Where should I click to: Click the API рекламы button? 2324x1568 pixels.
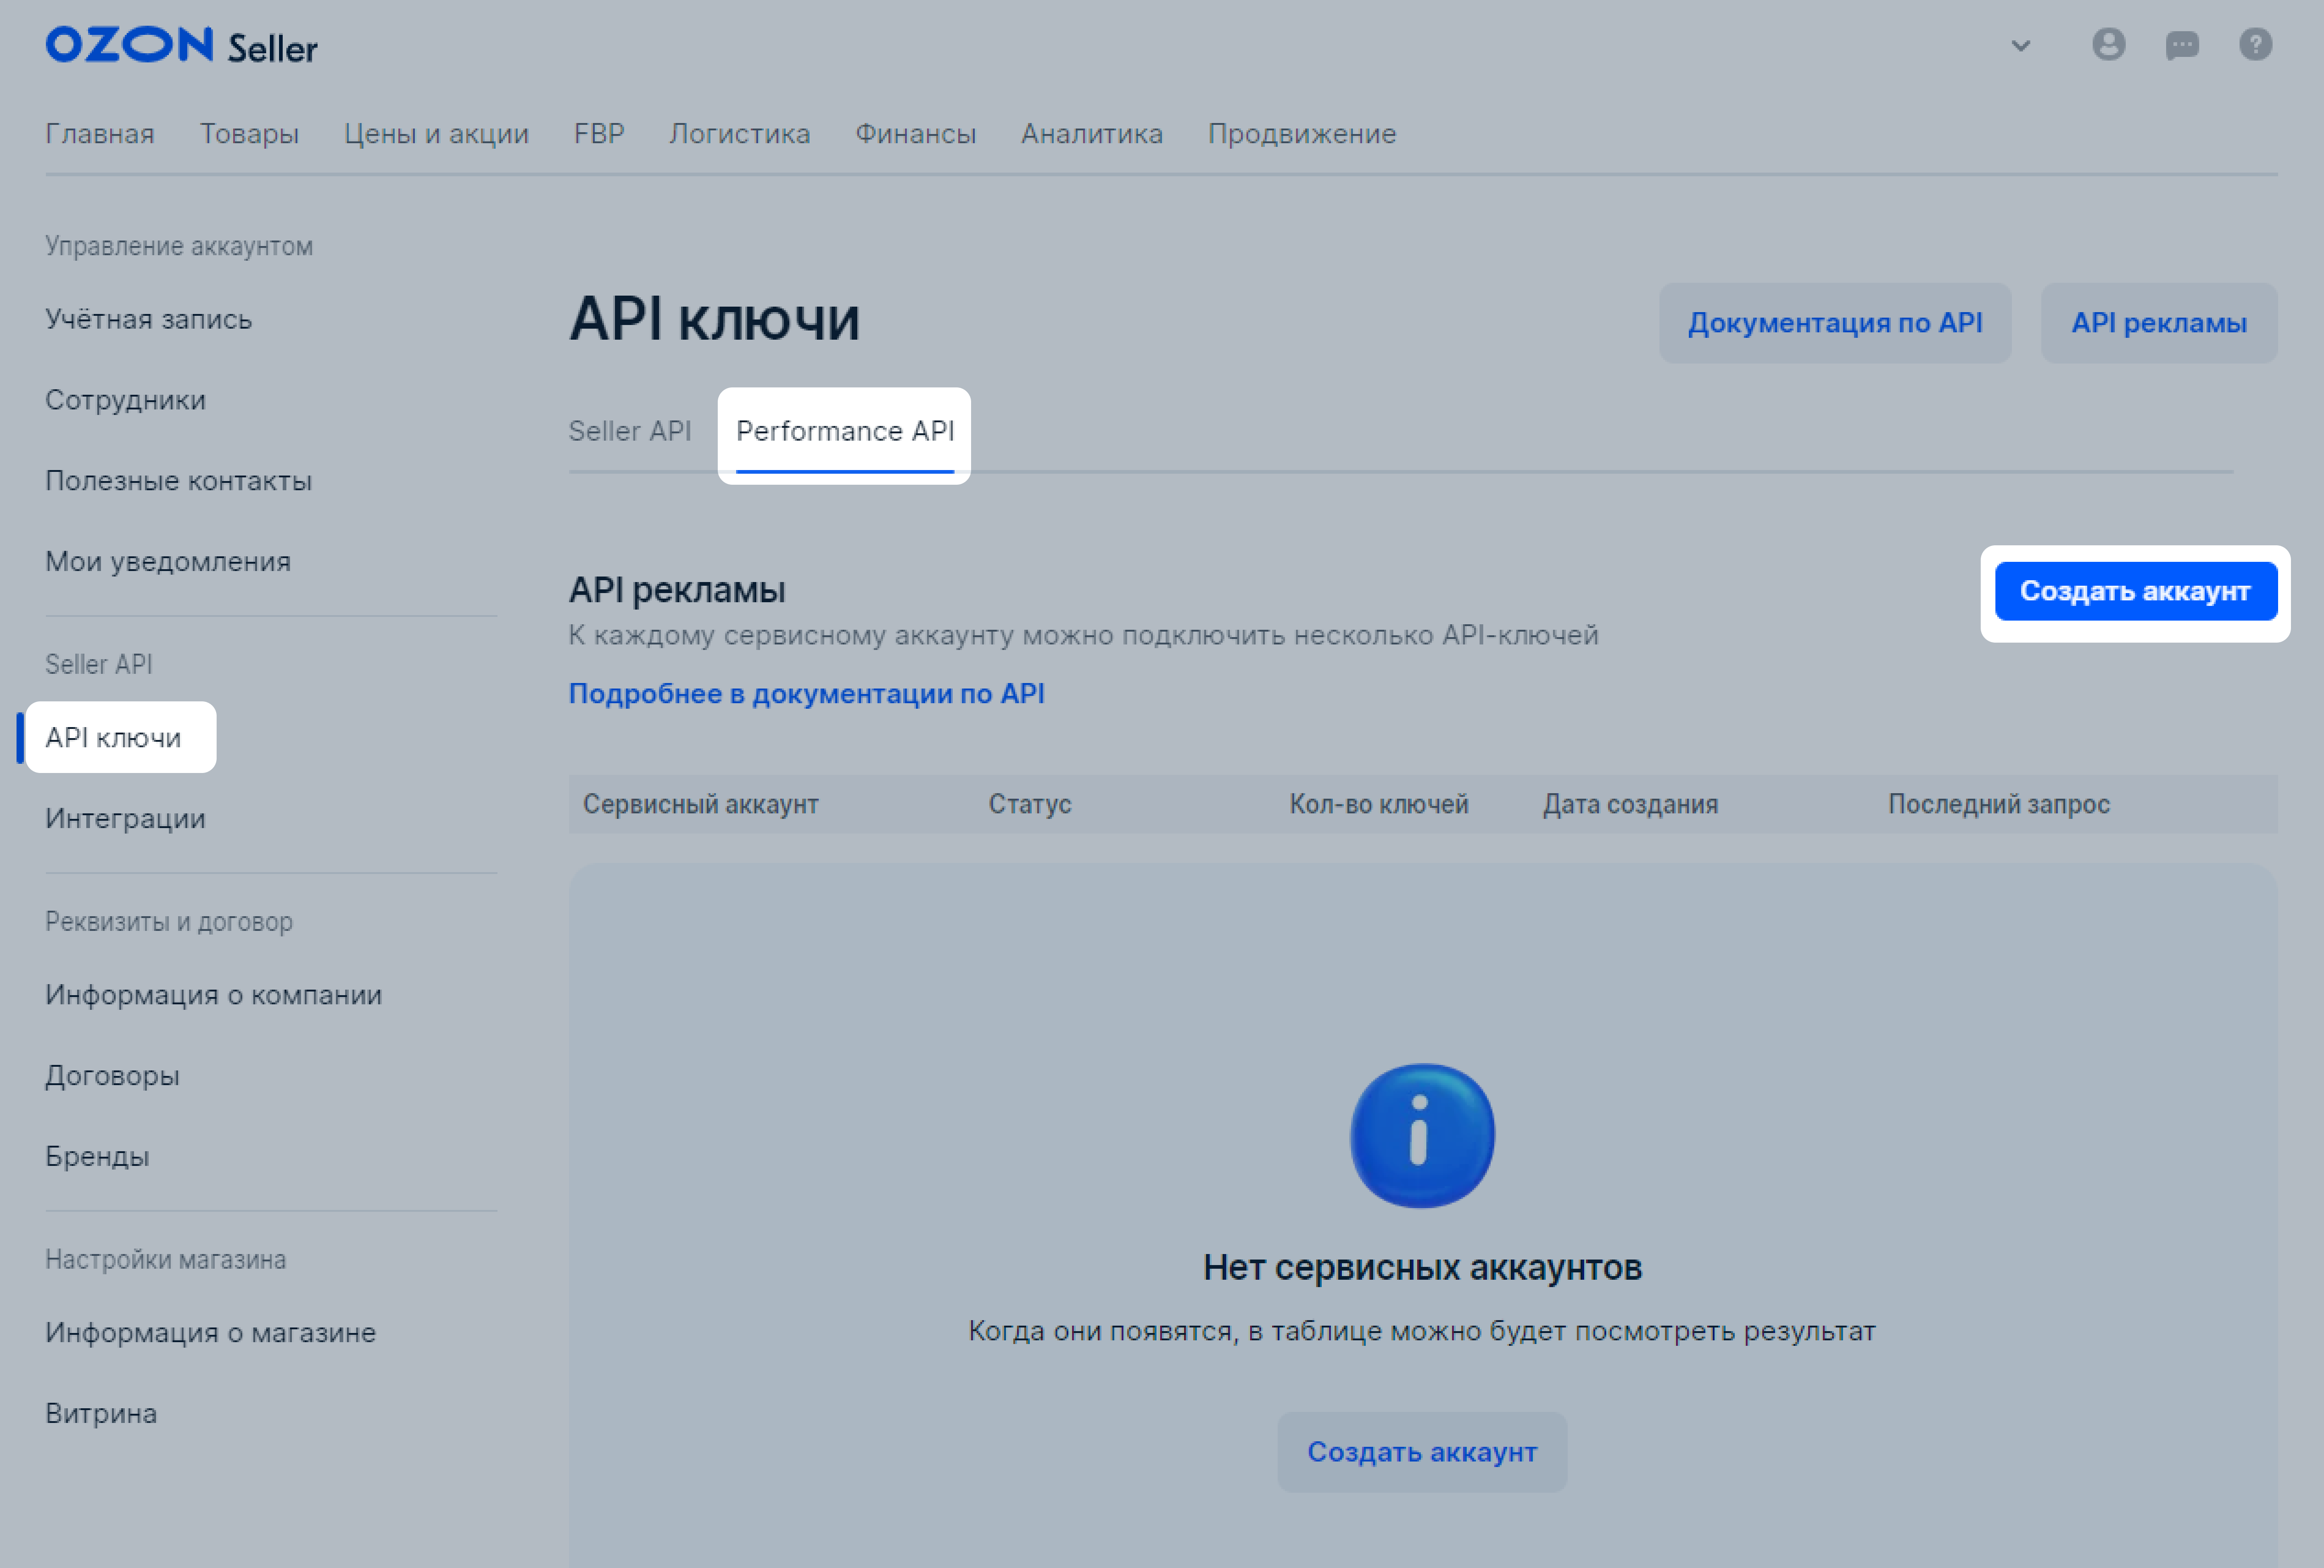[x=2159, y=323]
